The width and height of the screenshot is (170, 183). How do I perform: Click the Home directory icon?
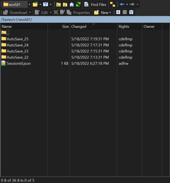pos(72,4)
